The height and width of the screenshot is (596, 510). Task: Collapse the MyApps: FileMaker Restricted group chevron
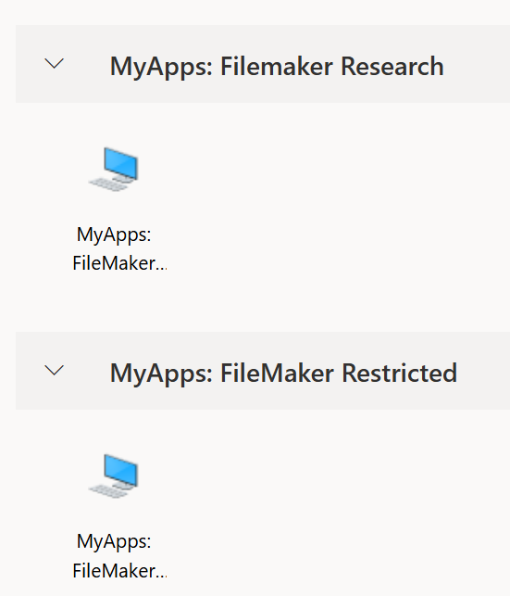pyautogui.click(x=55, y=370)
